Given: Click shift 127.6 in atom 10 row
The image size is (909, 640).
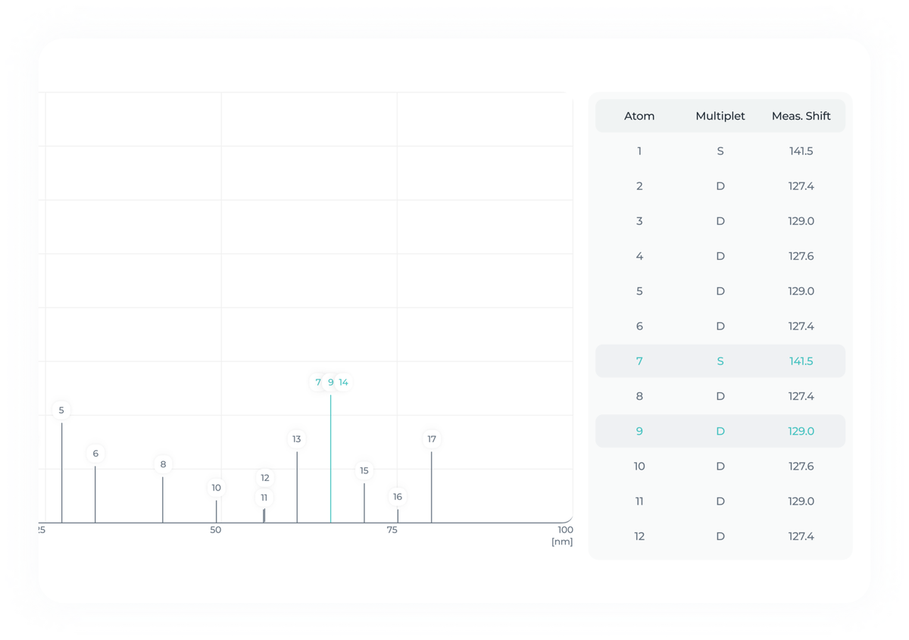Looking at the screenshot, I should click(x=801, y=466).
